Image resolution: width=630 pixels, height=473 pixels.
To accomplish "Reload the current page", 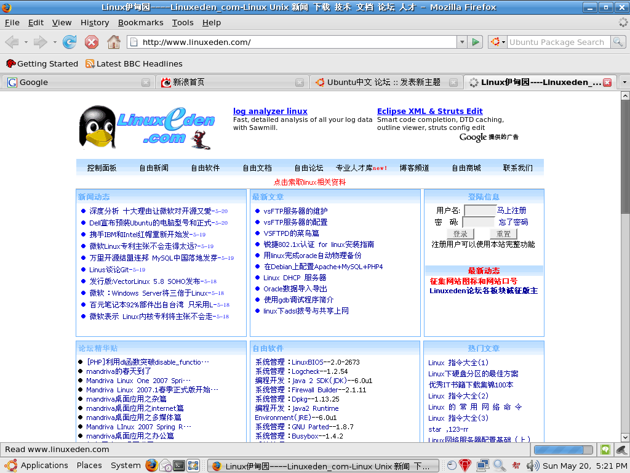I will tap(70, 42).
